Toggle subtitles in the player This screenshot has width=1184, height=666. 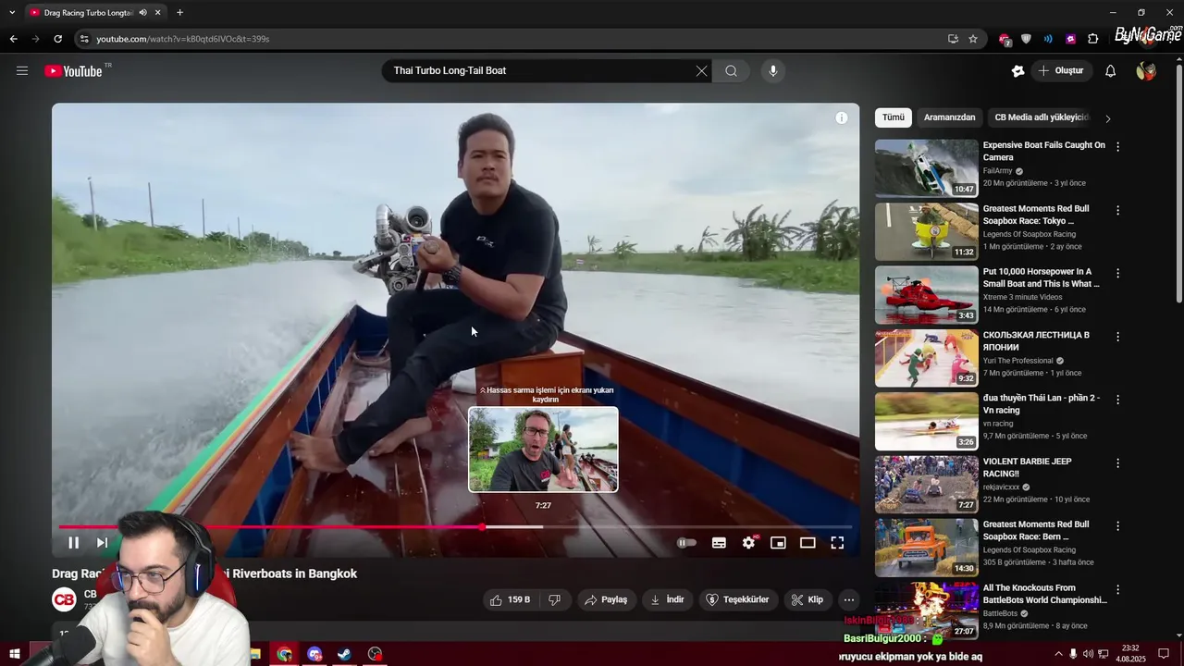pyautogui.click(x=719, y=543)
